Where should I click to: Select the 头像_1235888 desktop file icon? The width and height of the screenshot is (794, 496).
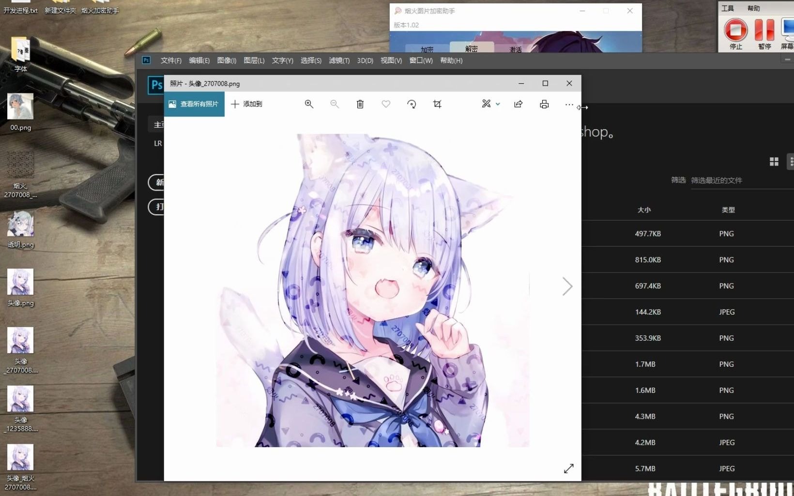click(20, 409)
